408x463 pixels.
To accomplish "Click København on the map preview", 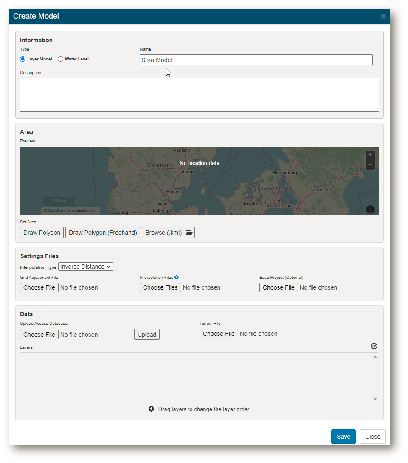I will [280, 205].
